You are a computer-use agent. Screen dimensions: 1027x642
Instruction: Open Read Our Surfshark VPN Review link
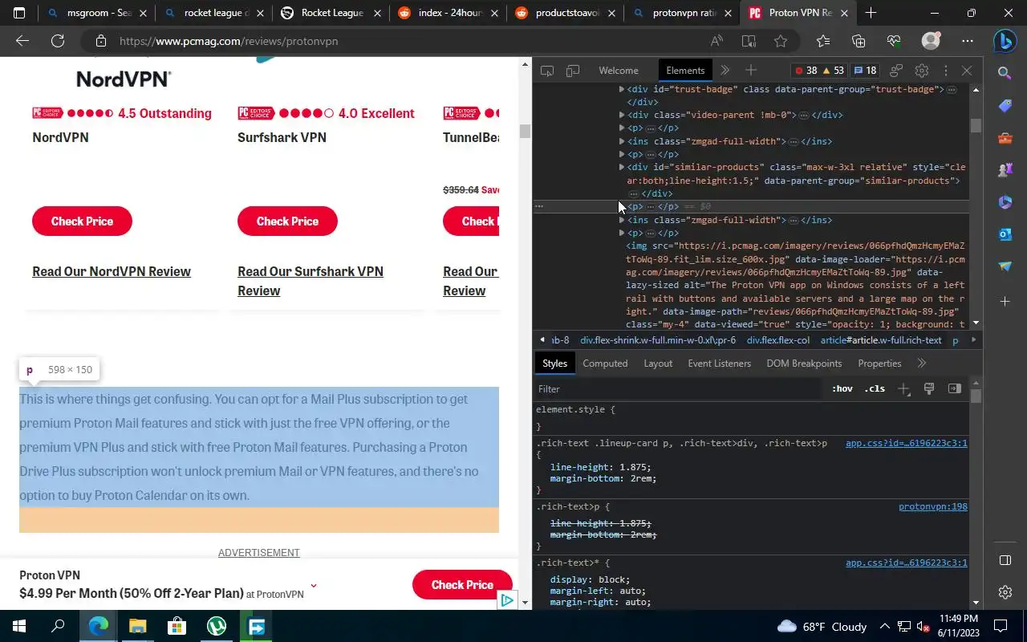pos(311,281)
